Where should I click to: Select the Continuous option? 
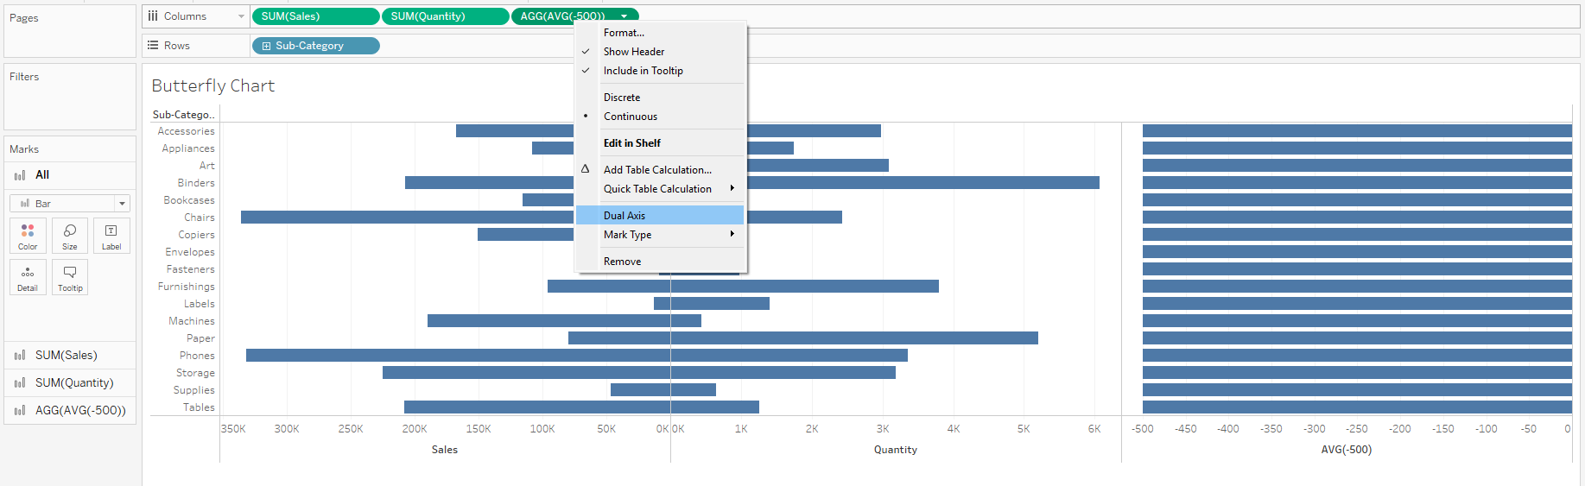coord(630,117)
